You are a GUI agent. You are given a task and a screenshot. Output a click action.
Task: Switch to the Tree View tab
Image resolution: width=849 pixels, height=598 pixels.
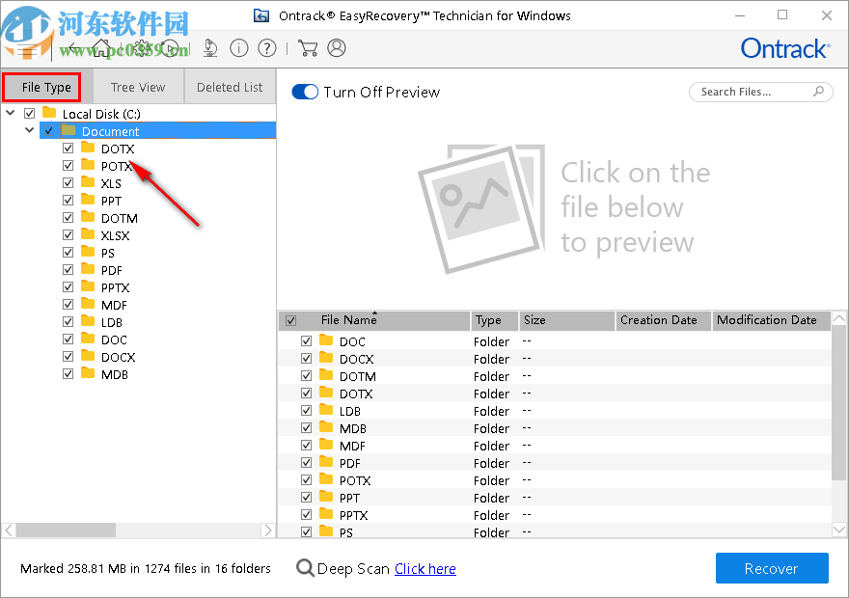[137, 87]
